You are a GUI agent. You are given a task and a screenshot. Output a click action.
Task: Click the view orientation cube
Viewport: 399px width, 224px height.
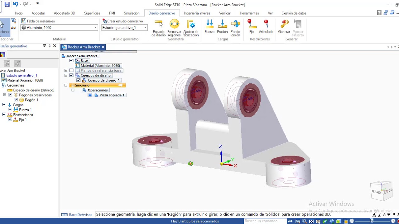click(x=382, y=192)
